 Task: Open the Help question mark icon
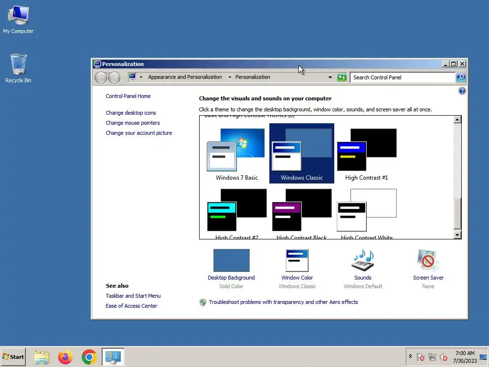462,91
